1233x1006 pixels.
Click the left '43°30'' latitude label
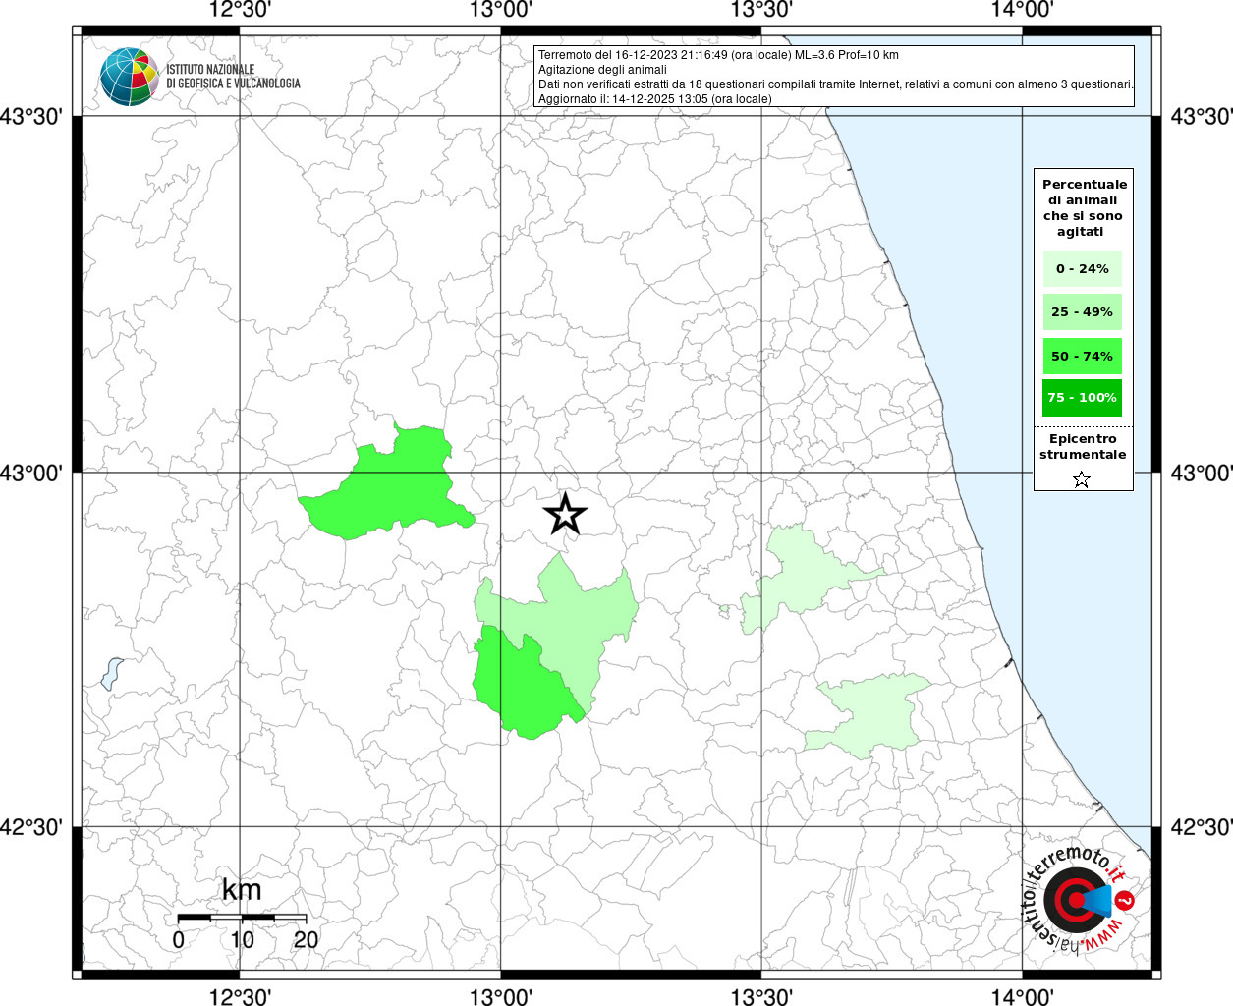coord(31,117)
